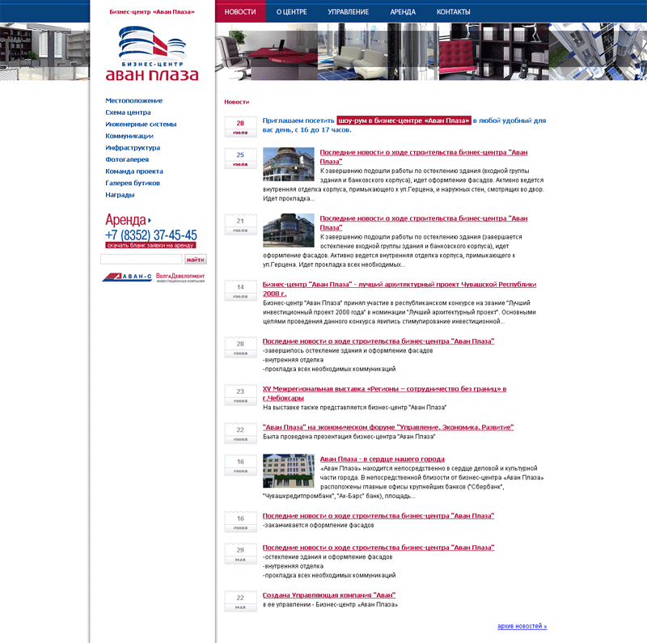Click the 14 июля calendar date icon

click(x=240, y=290)
